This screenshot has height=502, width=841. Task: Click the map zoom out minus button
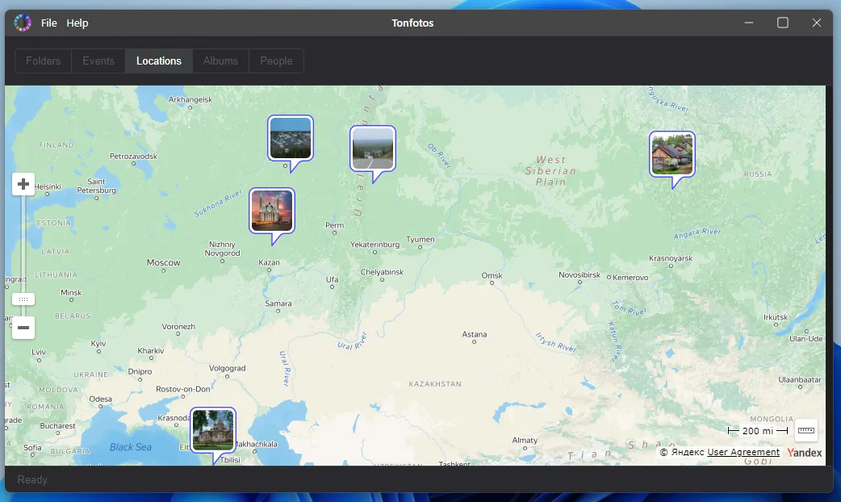point(23,328)
